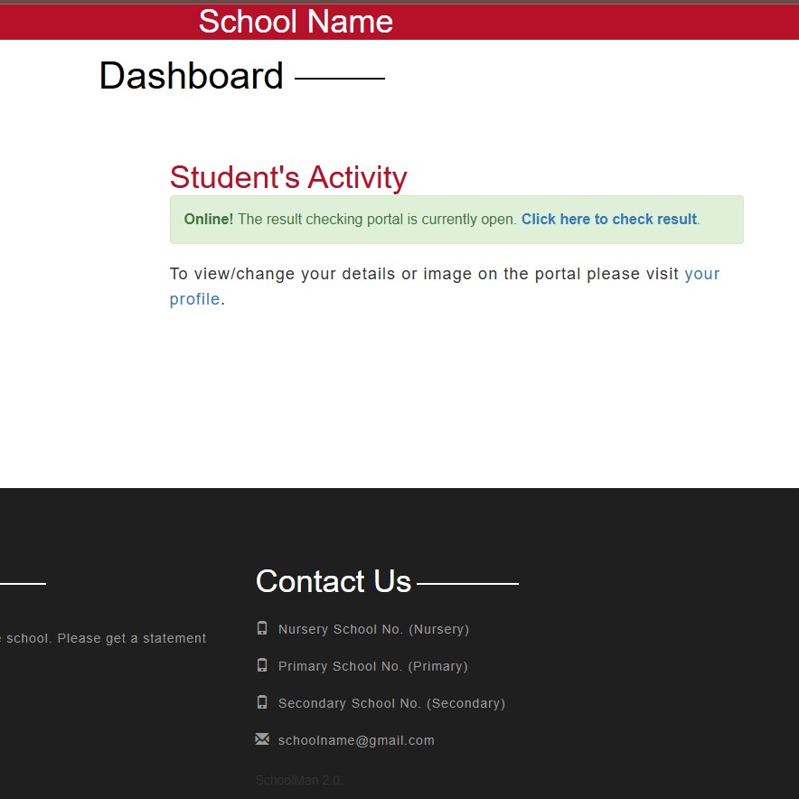
Task: Click the bold 'Online!' status label
Action: point(208,220)
